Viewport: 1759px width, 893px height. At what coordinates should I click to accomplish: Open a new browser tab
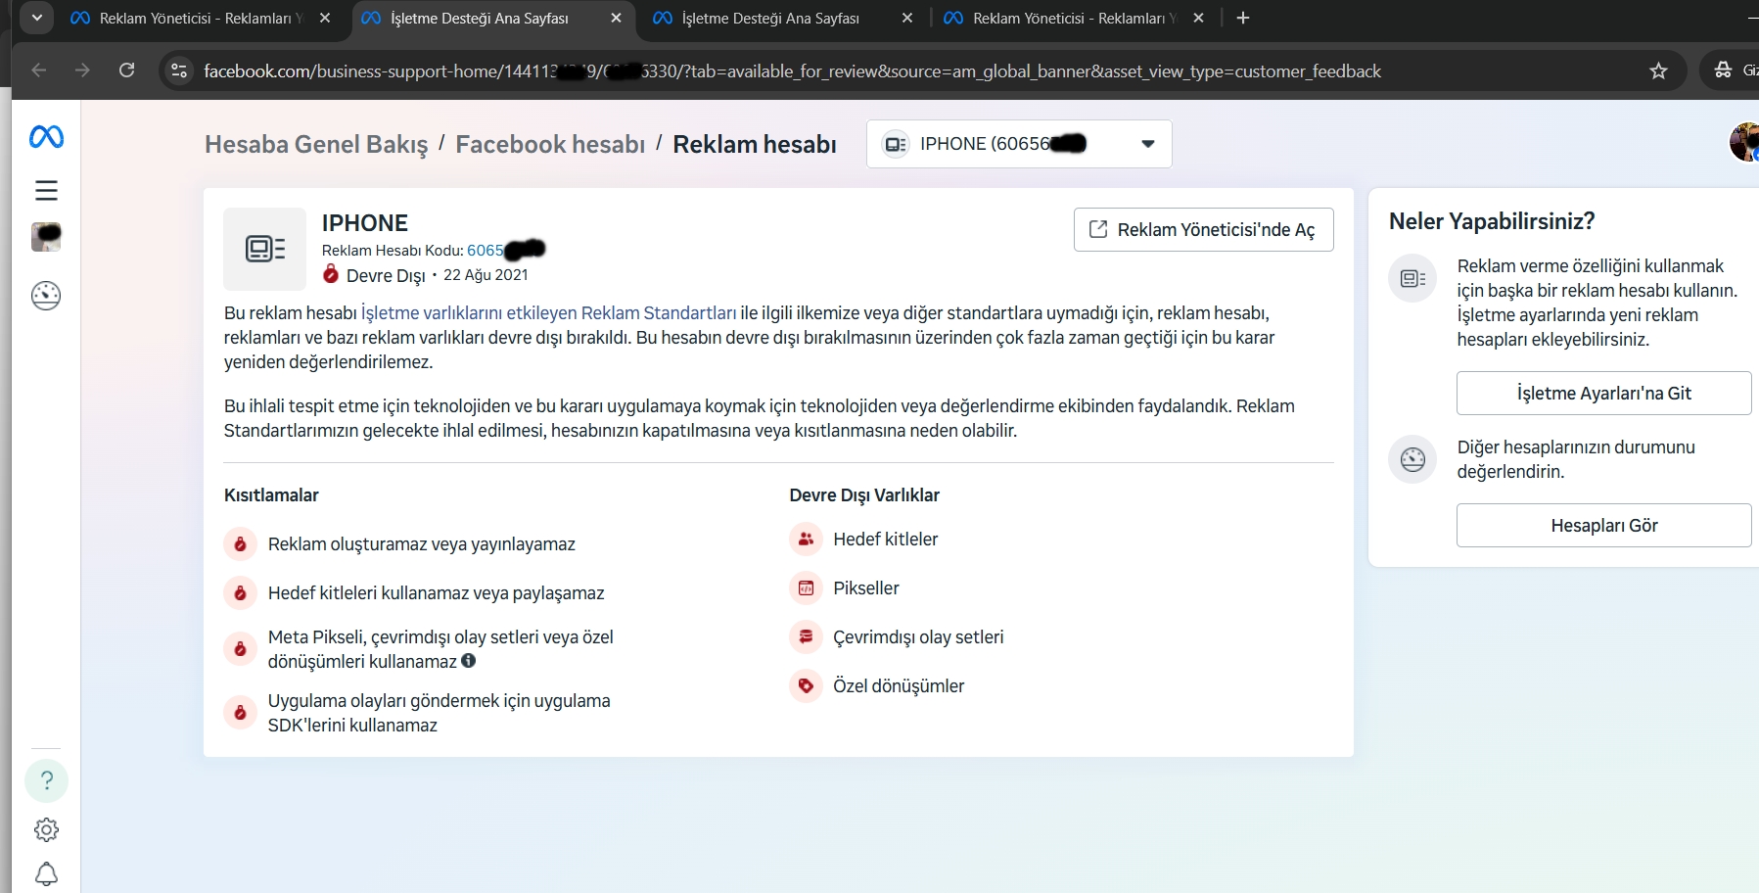coord(1243,18)
